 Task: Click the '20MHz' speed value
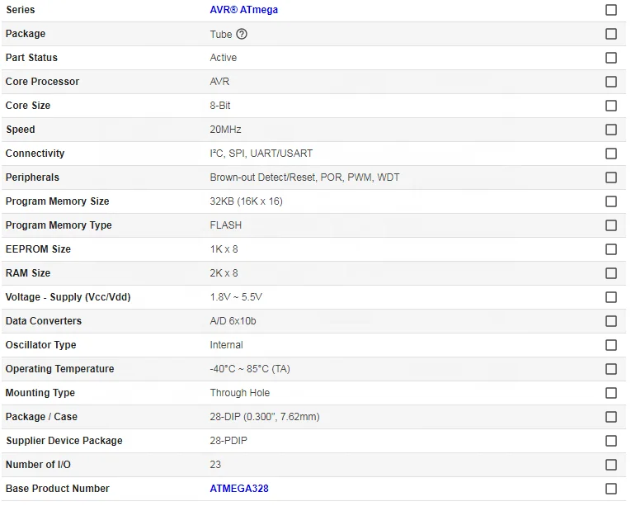(x=225, y=130)
